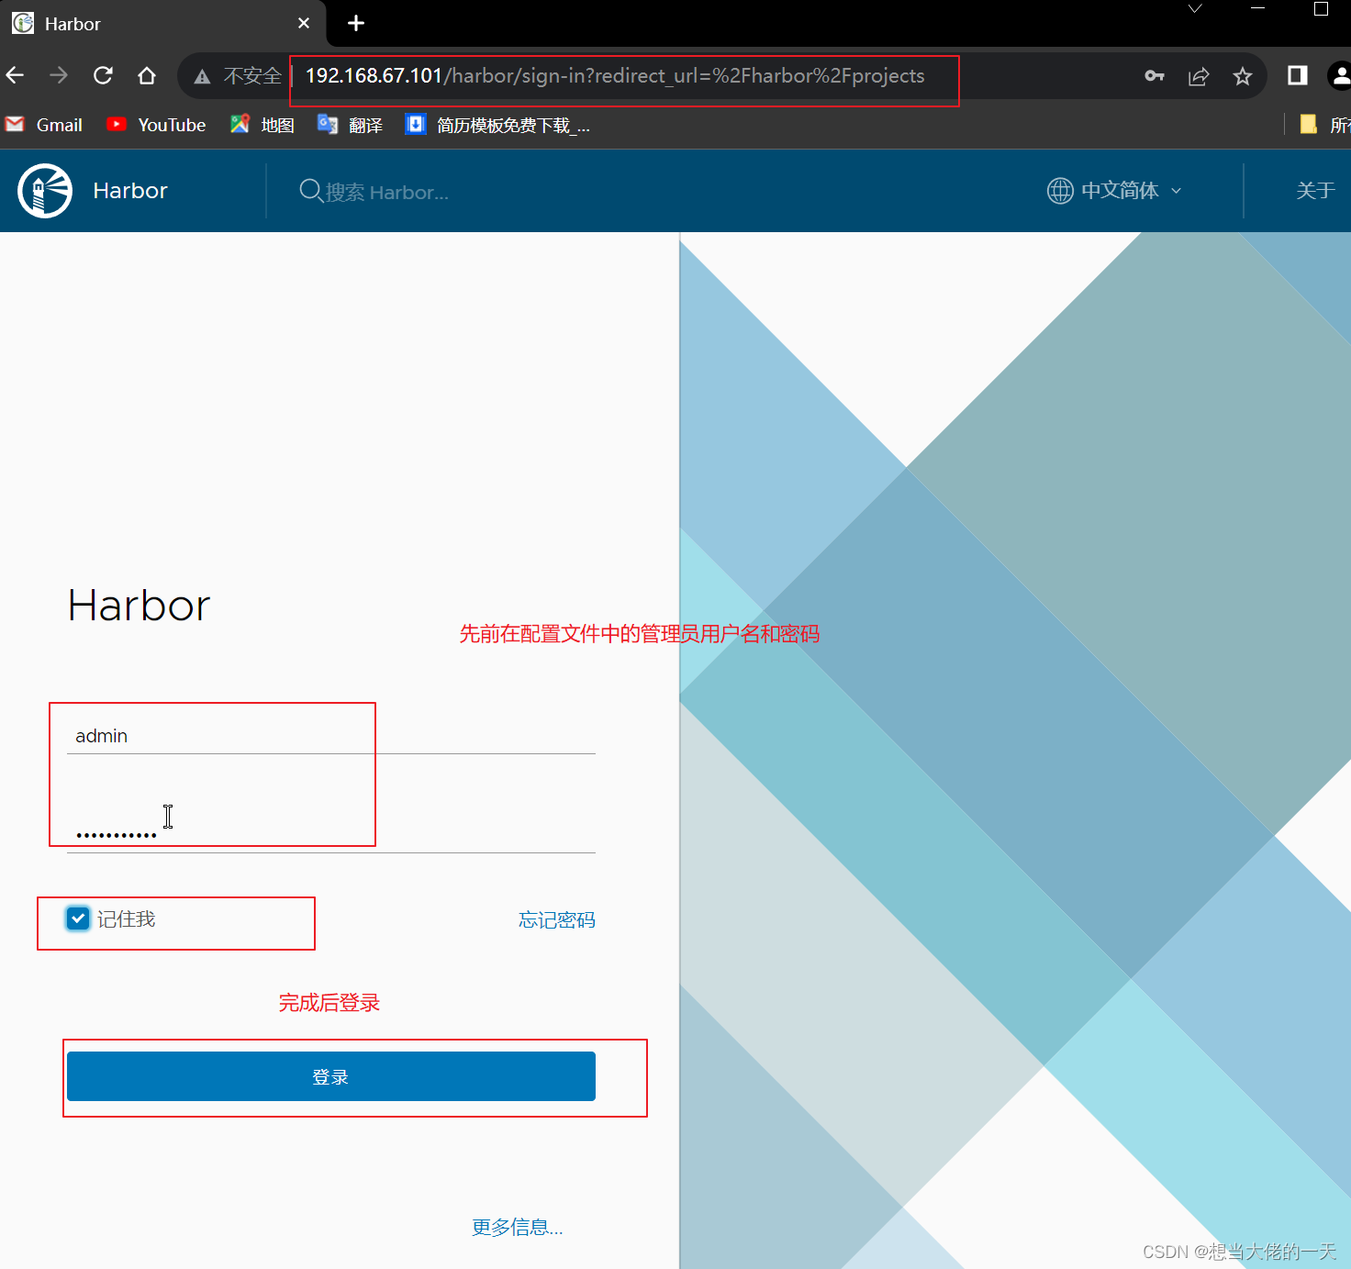
Task: Click the password input field
Action: 331,833
